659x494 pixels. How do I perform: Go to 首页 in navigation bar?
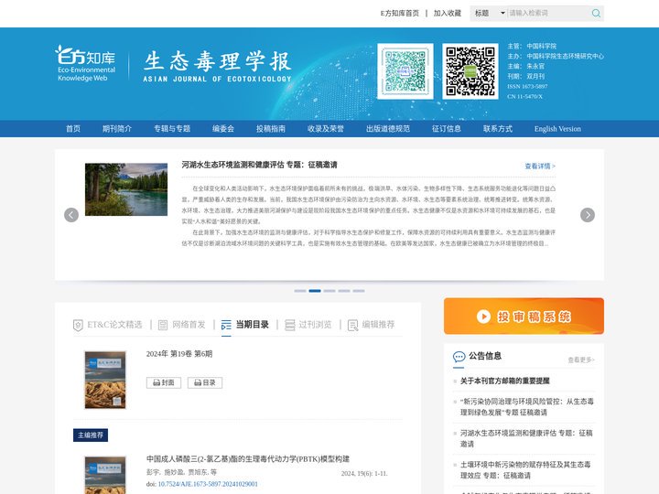[73, 129]
